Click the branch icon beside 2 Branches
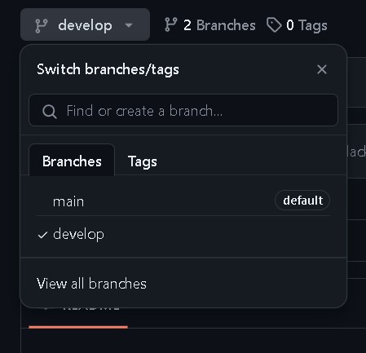The height and width of the screenshot is (353, 366). (171, 24)
